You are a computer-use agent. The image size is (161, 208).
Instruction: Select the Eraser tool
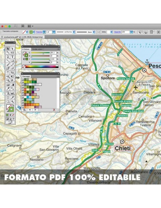[12, 68]
